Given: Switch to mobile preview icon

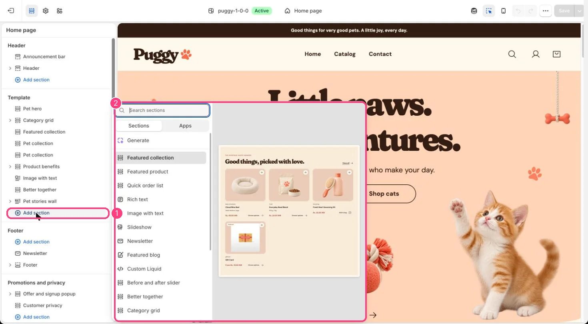Looking at the screenshot, I should (x=504, y=11).
